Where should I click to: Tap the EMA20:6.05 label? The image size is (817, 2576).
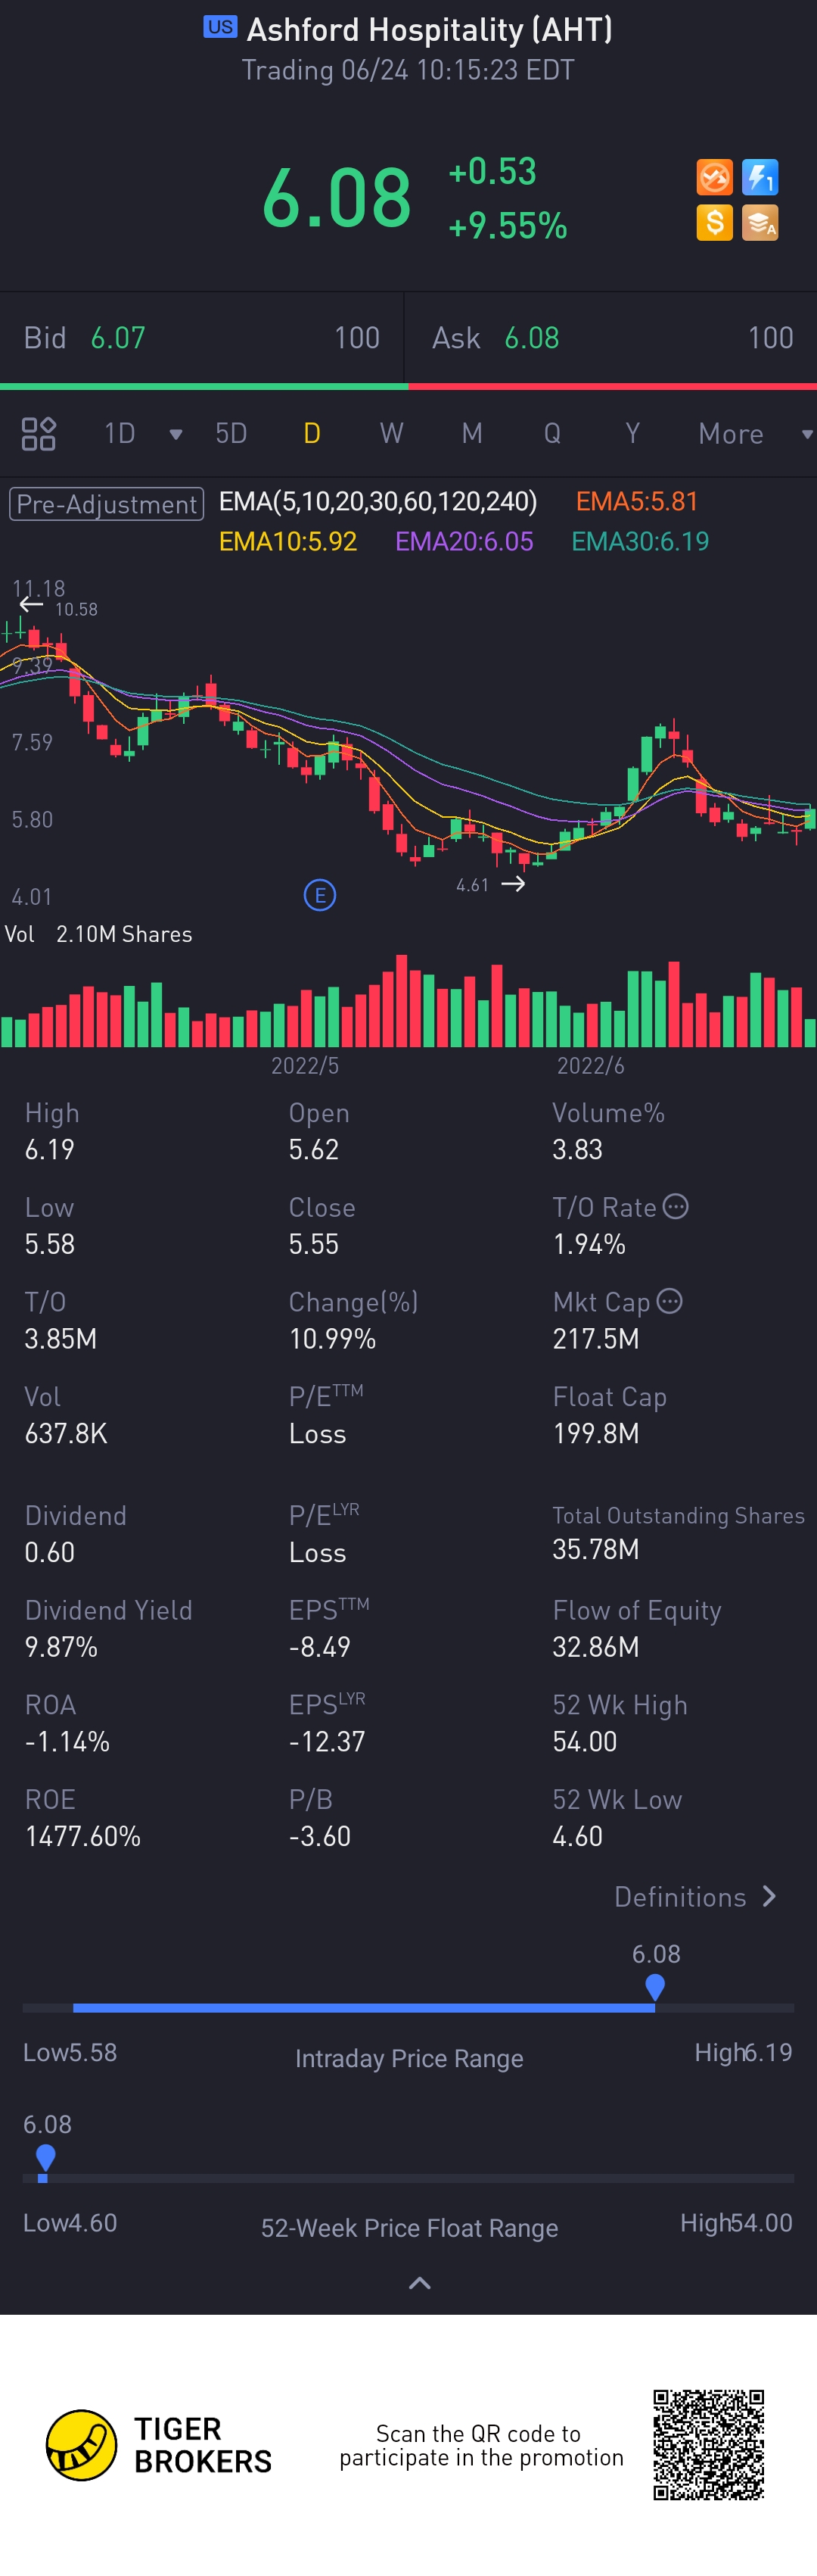coord(464,541)
